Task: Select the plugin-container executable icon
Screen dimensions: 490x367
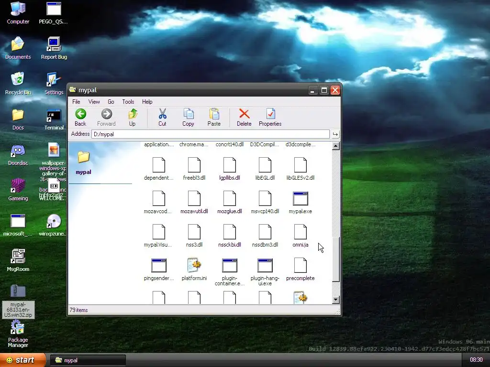Action: [230, 266]
